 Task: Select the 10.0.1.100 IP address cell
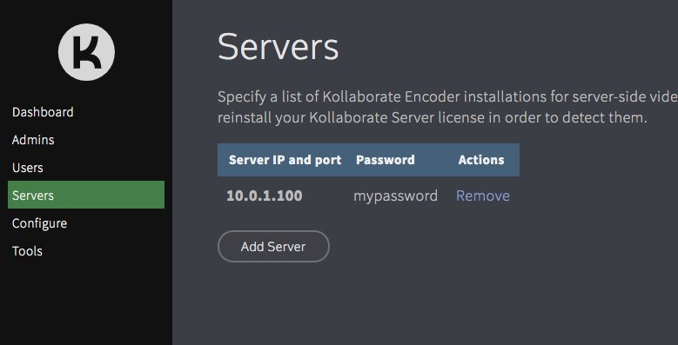click(265, 196)
